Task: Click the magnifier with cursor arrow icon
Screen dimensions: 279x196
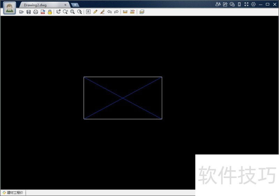Action: click(x=80, y=12)
